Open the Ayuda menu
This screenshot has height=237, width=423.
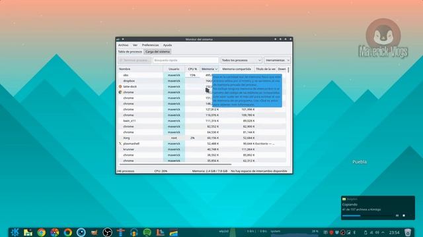click(x=167, y=45)
